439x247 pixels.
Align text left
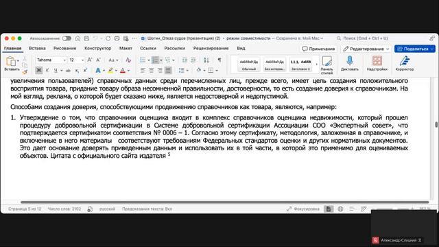tap(143, 70)
